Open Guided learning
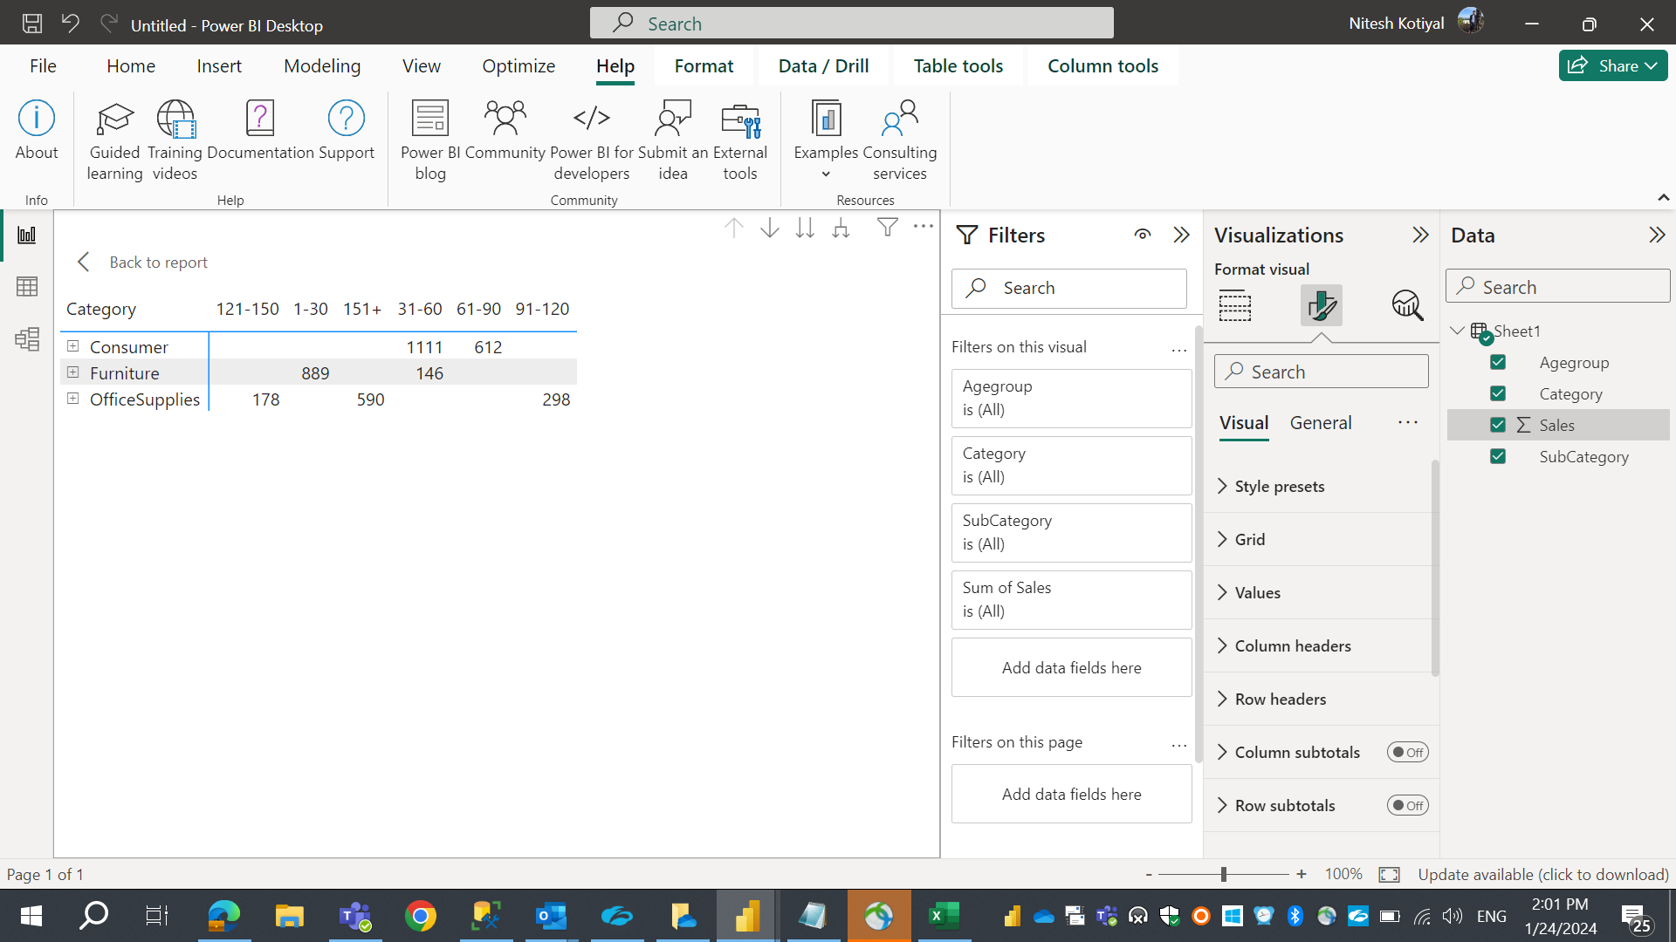This screenshot has width=1676, height=942. click(x=114, y=140)
